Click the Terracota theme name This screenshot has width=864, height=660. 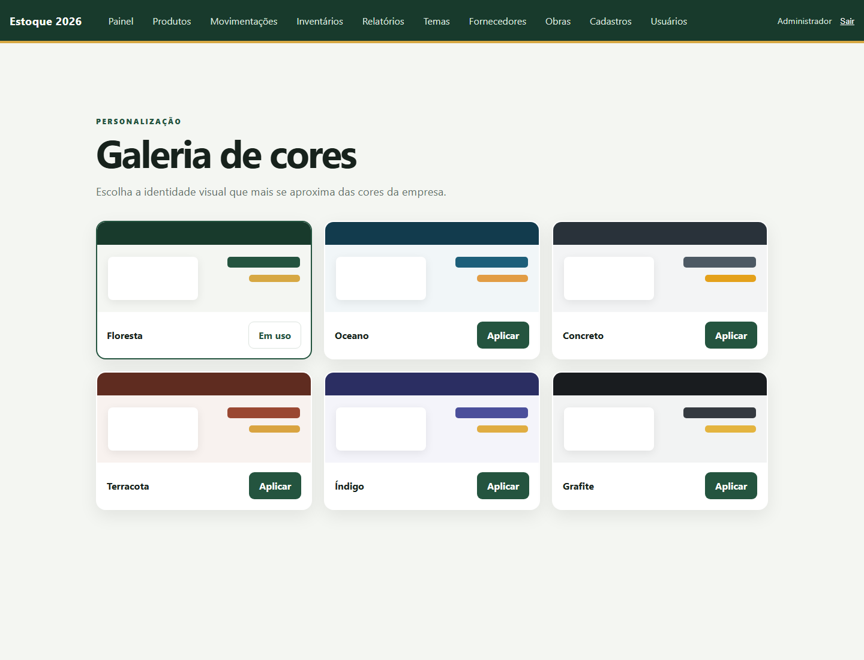128,487
